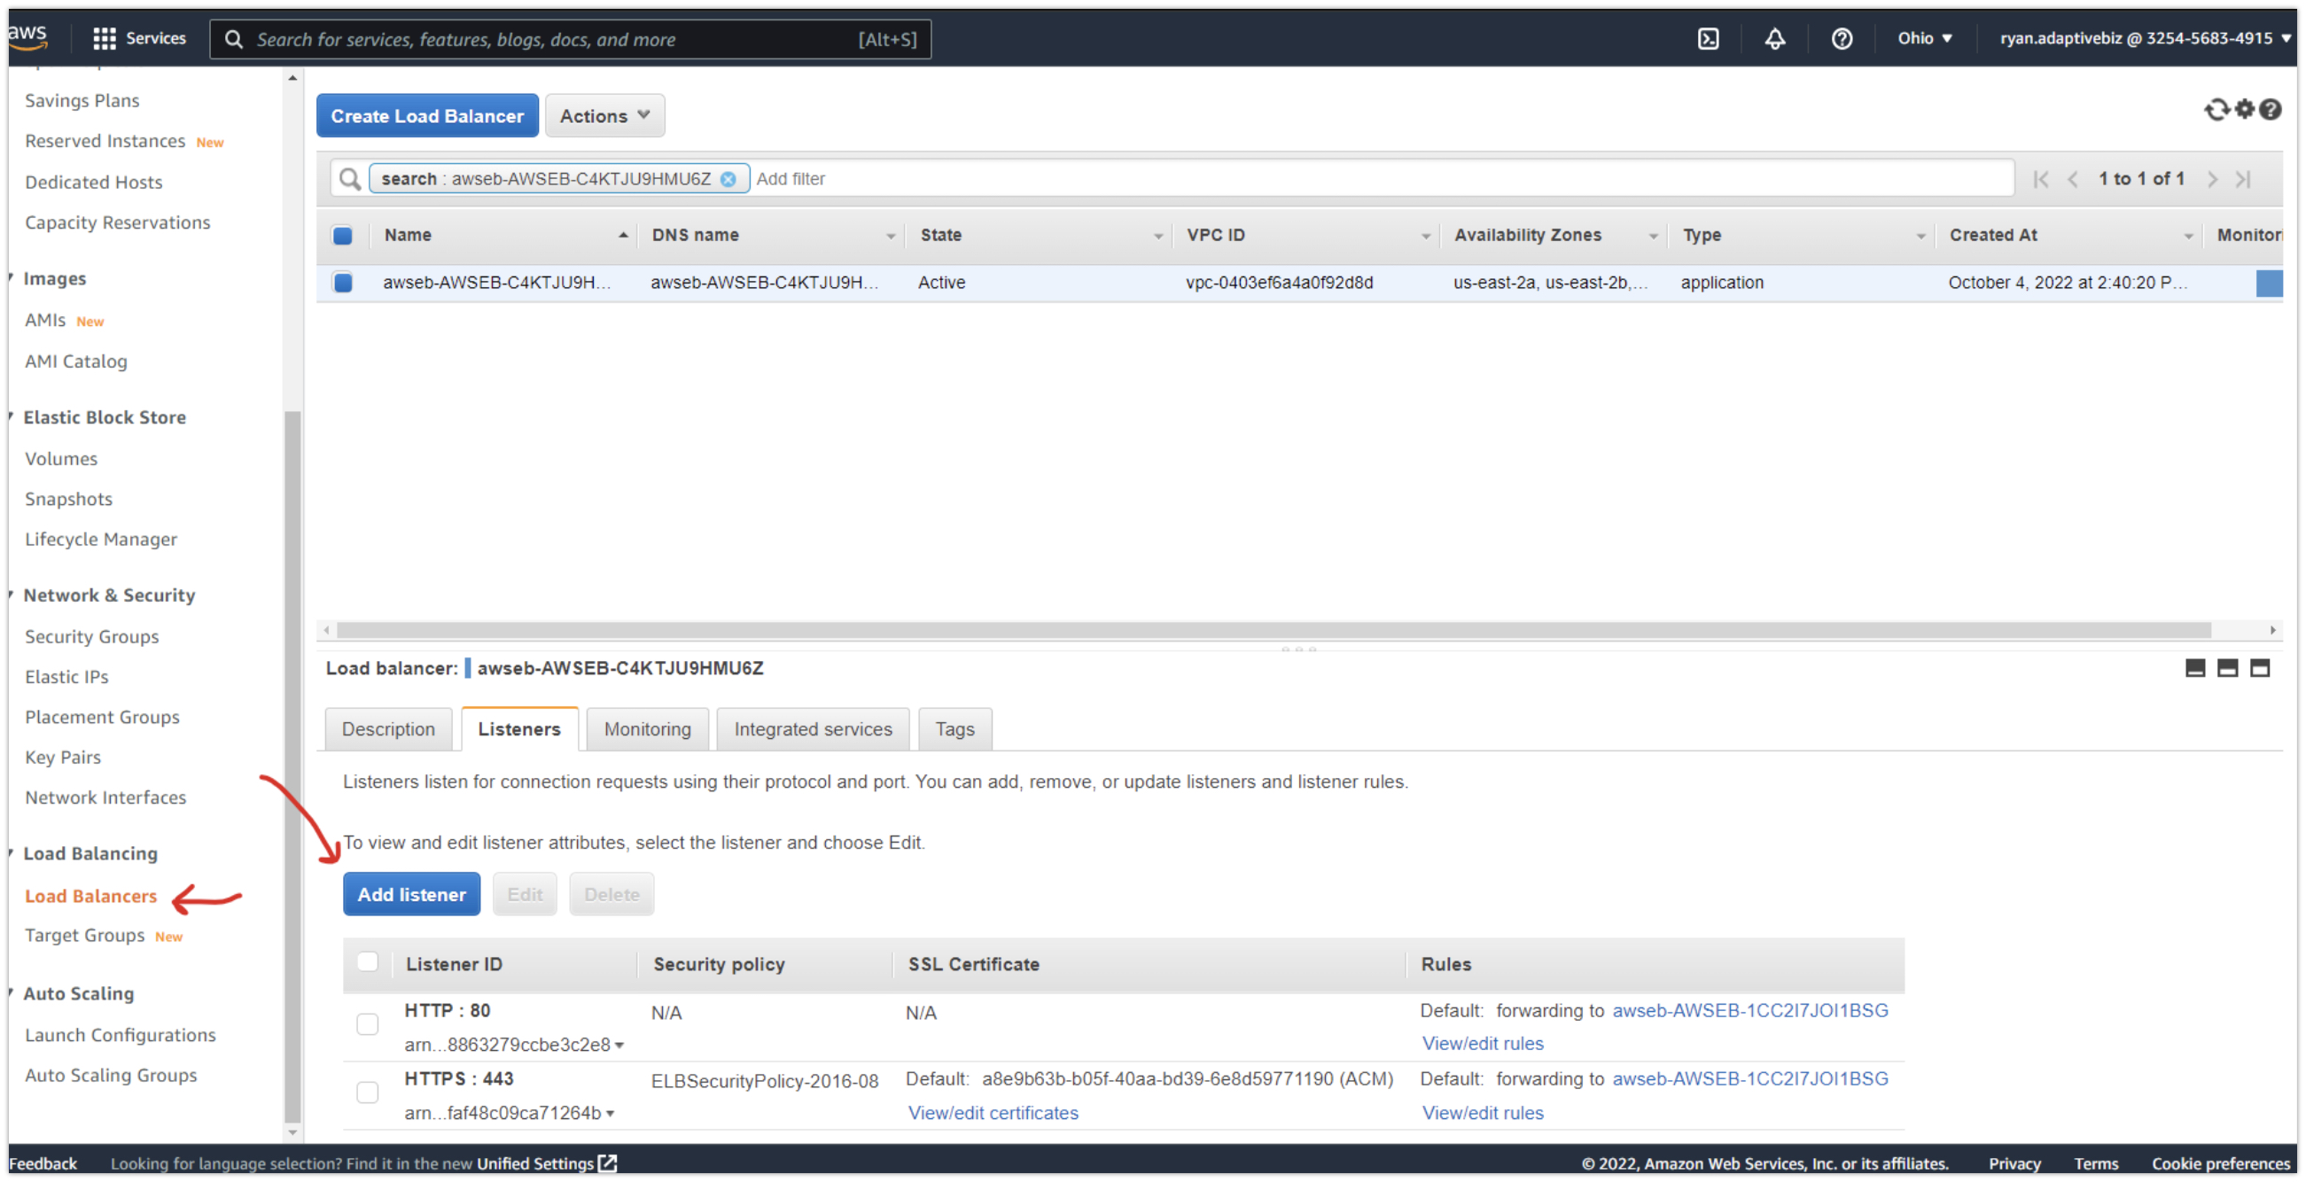
Task: Expand the HTTPS 443 listener ARN dropdown
Action: click(610, 1113)
